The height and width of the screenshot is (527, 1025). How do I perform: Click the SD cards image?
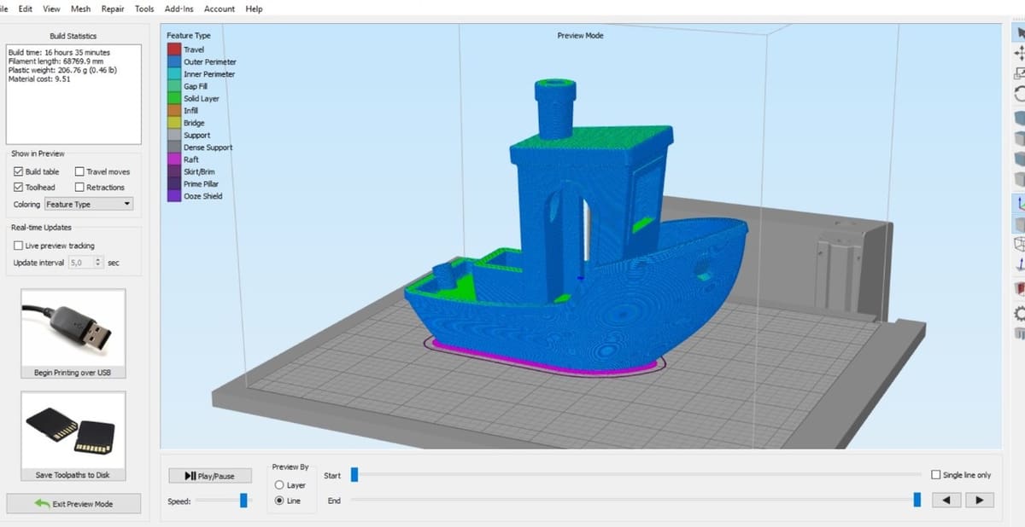click(73, 430)
